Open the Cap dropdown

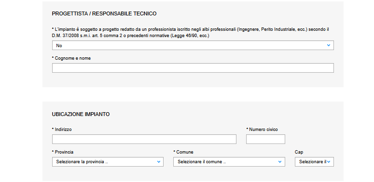[314, 162]
